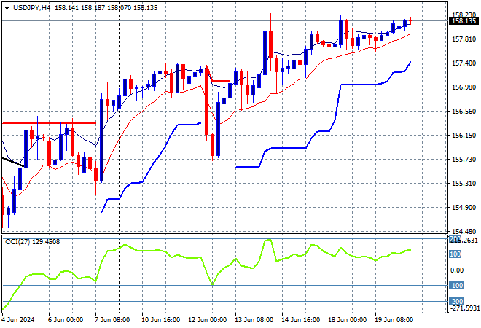Click the 154.480 price axis label

click(464, 231)
